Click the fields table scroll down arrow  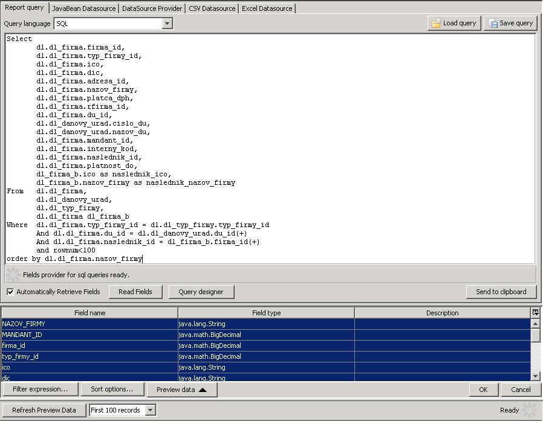(535, 376)
